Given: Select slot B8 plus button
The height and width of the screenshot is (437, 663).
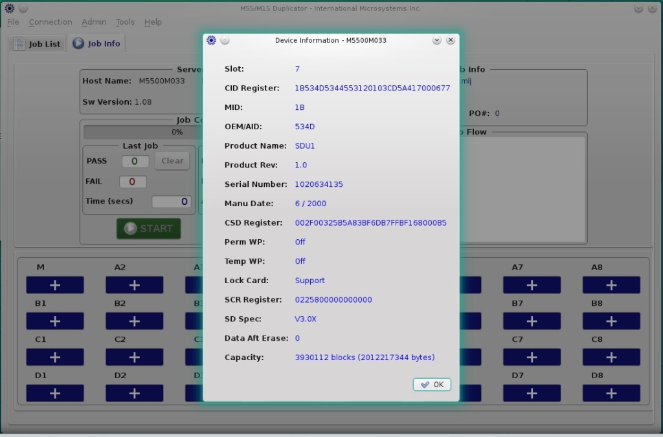Looking at the screenshot, I should click(x=611, y=321).
